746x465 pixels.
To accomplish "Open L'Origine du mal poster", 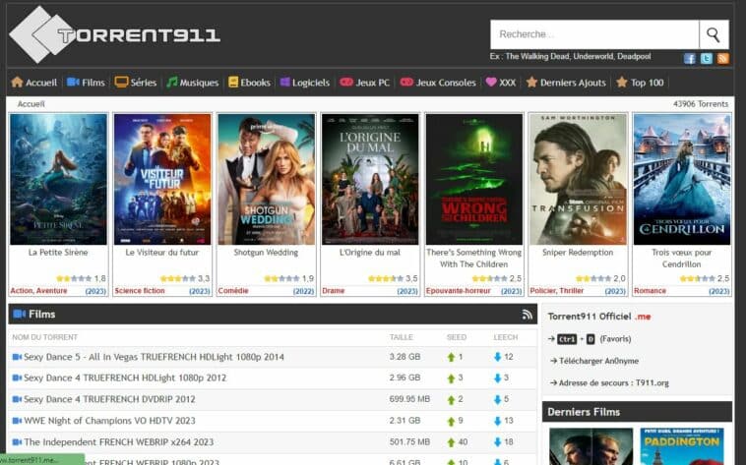I will coord(370,179).
